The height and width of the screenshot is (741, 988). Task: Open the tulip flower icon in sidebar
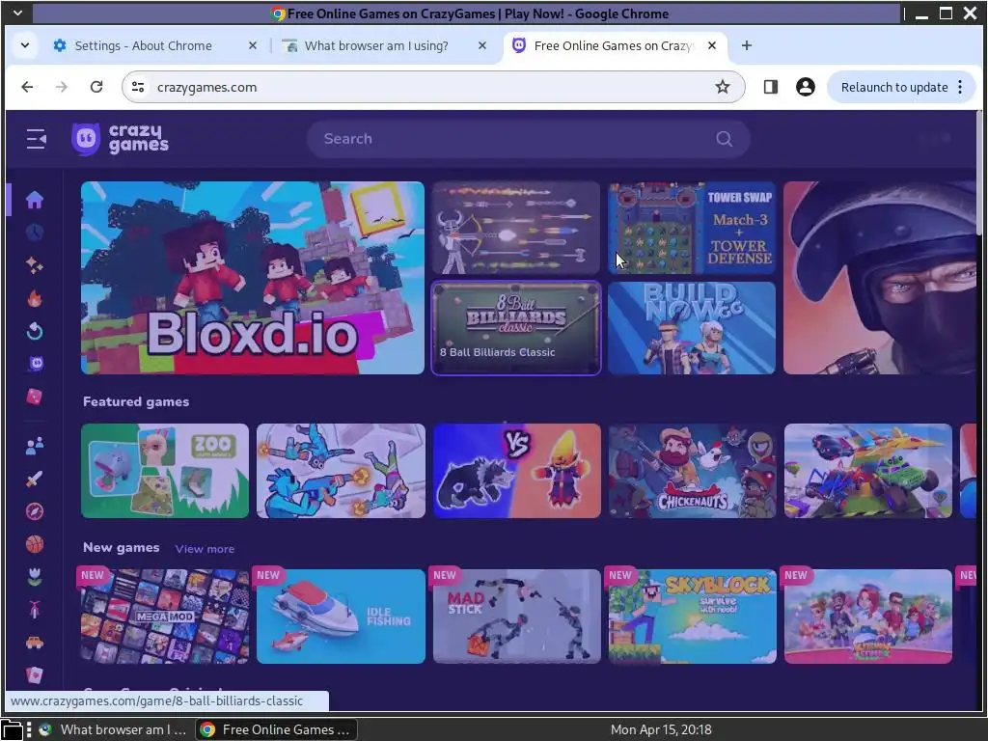tap(35, 577)
